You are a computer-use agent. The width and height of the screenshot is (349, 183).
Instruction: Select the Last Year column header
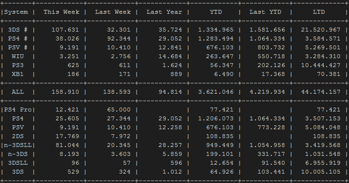point(164,12)
